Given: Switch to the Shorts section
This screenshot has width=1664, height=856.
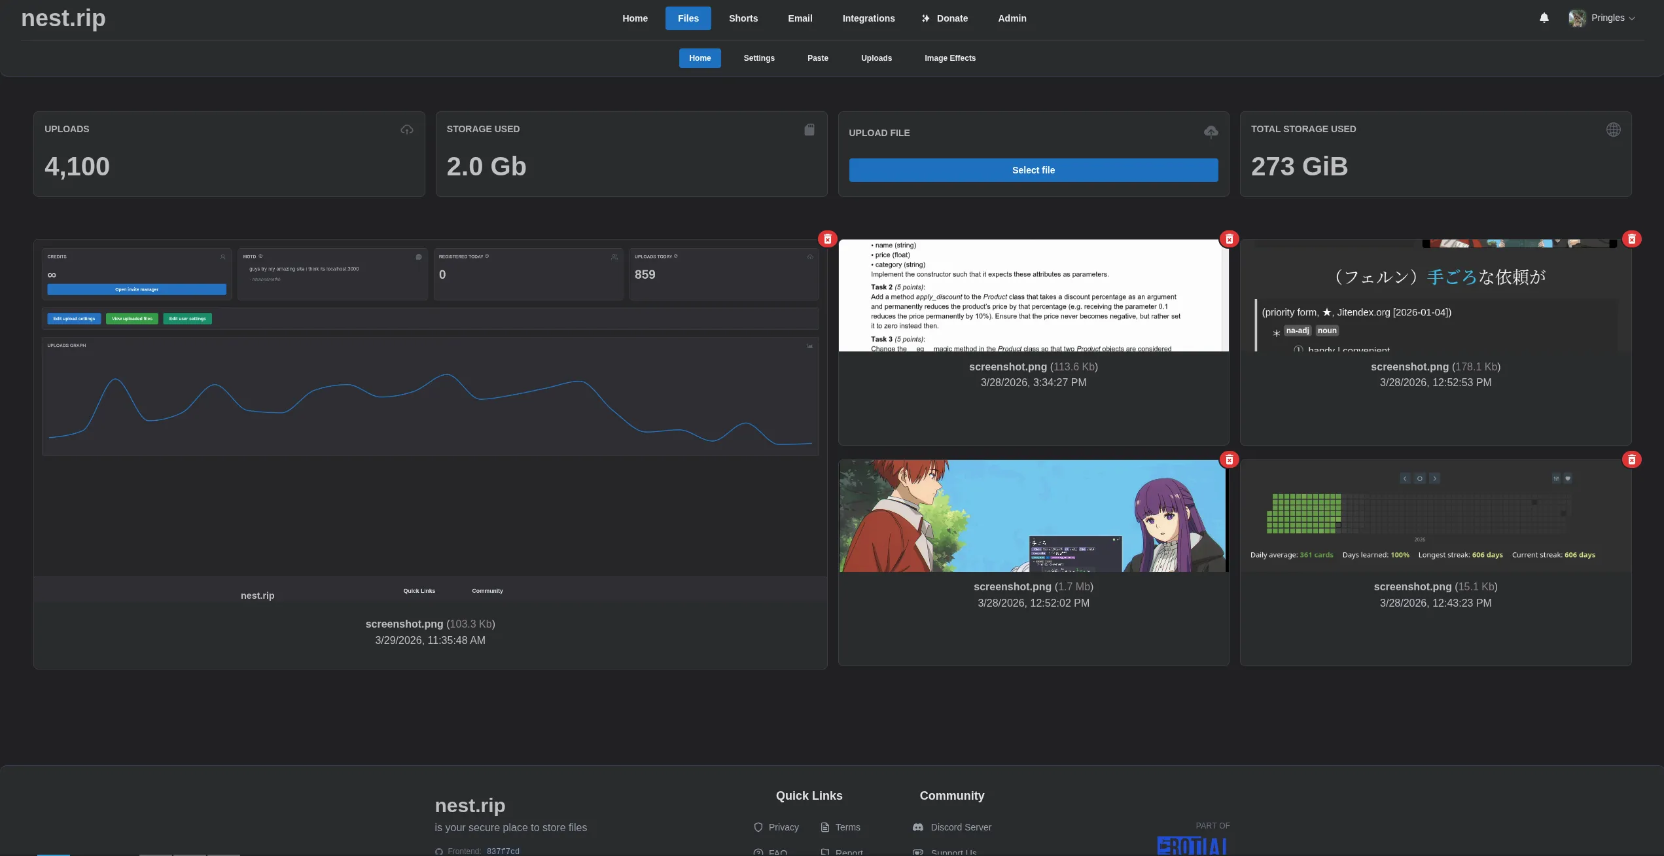Looking at the screenshot, I should (x=743, y=18).
